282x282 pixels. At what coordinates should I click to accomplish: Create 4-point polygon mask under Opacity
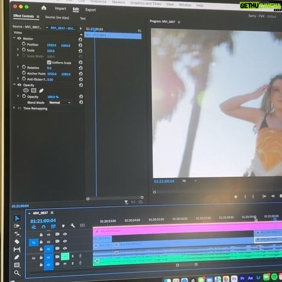[x=33, y=90]
